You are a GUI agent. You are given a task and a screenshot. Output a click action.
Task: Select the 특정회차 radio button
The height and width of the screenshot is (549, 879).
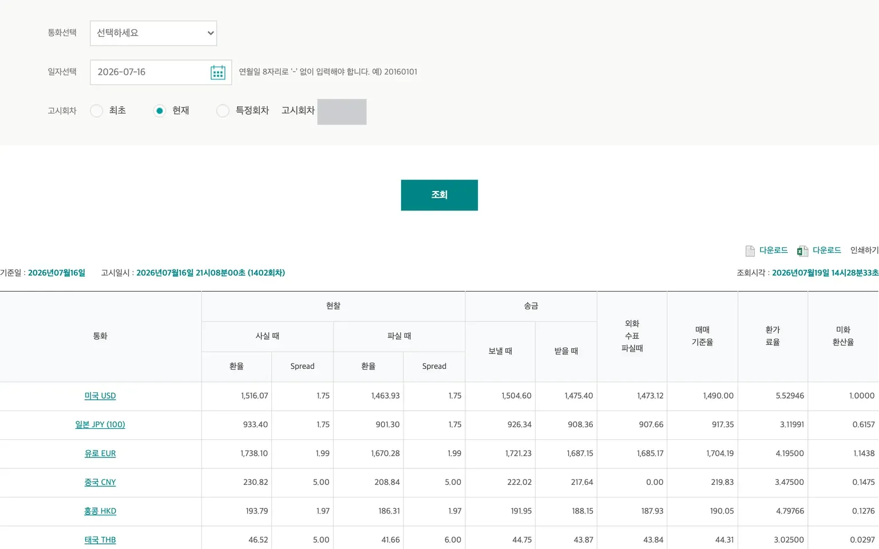point(223,111)
